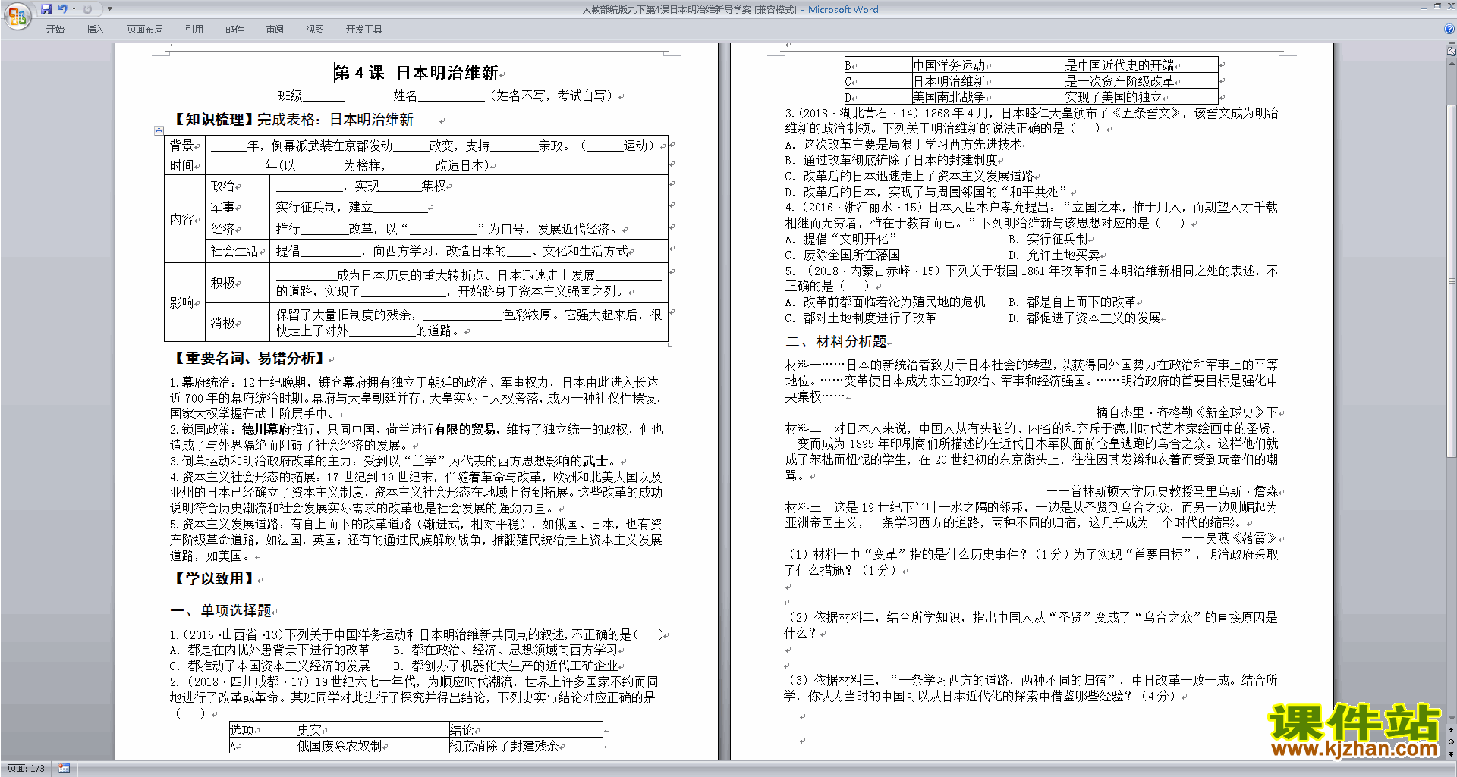
Task: Click the 姓名 blank line
Action: pos(451,96)
